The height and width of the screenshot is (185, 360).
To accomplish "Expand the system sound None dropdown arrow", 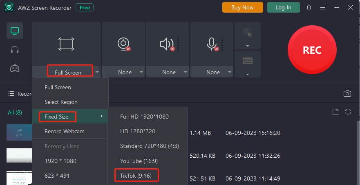I will (x=185, y=72).
